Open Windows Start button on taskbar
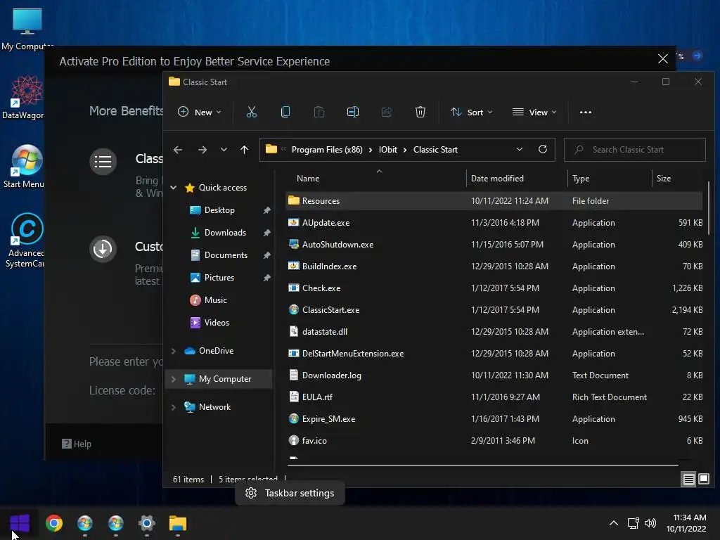 (19, 523)
